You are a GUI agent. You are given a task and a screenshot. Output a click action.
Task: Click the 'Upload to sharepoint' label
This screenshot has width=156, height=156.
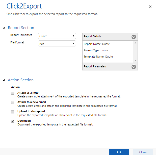[x=31, y=111]
